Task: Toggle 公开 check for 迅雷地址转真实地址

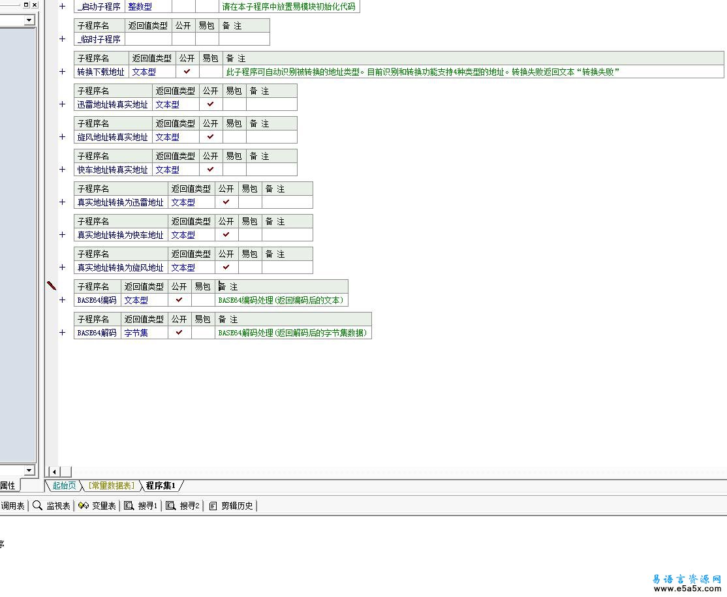Action: (x=211, y=104)
